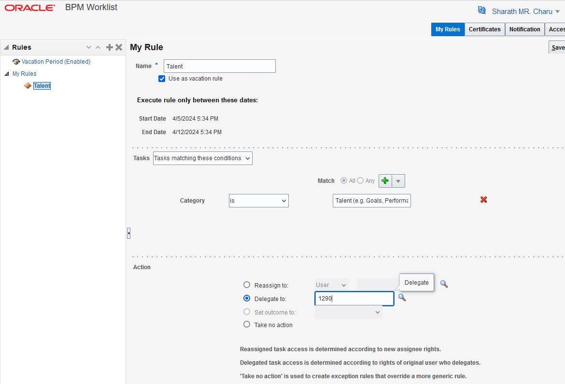The width and height of the screenshot is (565, 384).
Task: Click eye icon next to Vacation Period
Action: pos(16,62)
